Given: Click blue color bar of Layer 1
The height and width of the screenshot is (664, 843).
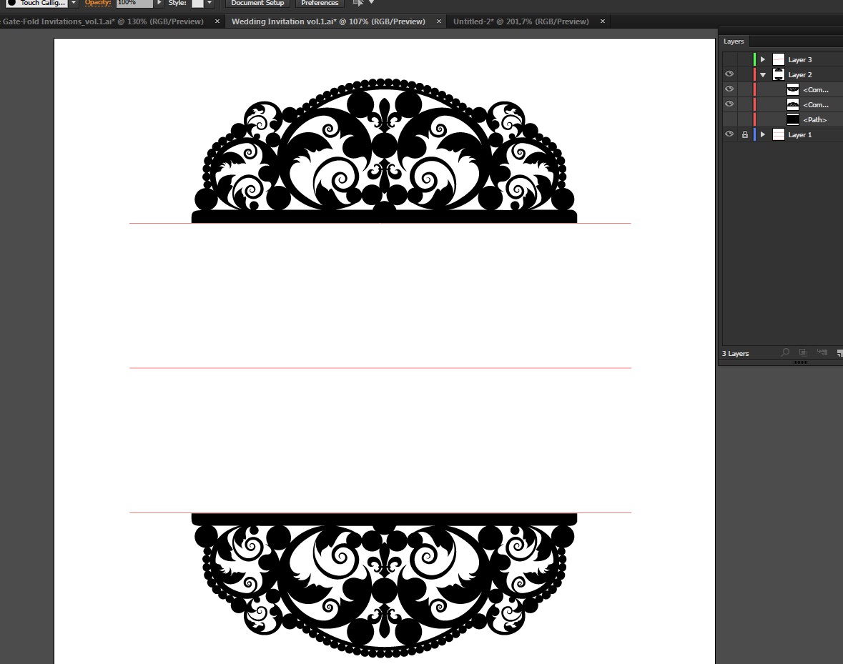Looking at the screenshot, I should pos(754,134).
